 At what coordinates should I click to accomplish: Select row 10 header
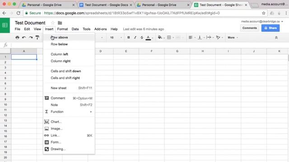(x=5, y=104)
